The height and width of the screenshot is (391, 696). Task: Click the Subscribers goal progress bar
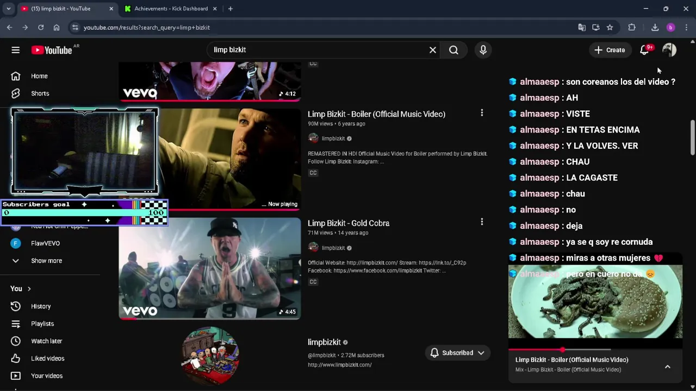coord(84,212)
